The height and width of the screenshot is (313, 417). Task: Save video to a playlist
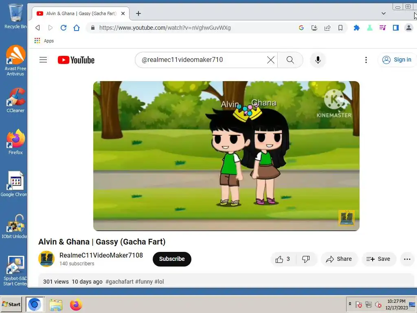pos(378,259)
